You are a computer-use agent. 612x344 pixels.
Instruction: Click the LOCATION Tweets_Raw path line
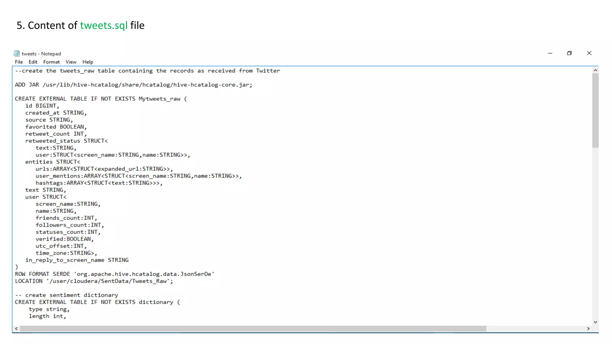tap(94, 281)
